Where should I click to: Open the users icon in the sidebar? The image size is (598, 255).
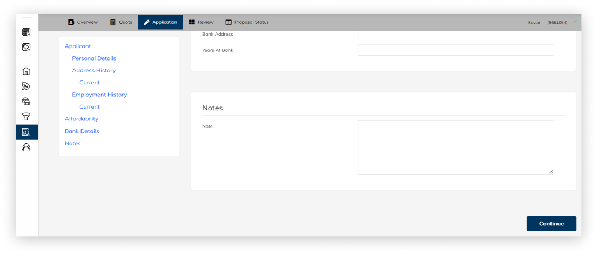point(26,147)
